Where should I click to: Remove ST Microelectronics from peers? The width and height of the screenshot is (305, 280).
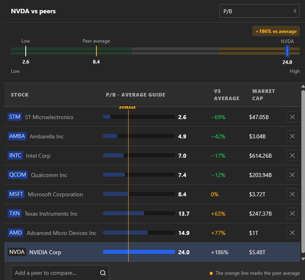coord(292,117)
